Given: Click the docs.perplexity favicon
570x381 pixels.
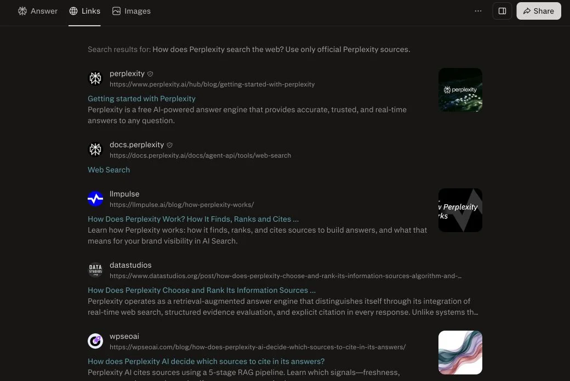Looking at the screenshot, I should 95,149.
